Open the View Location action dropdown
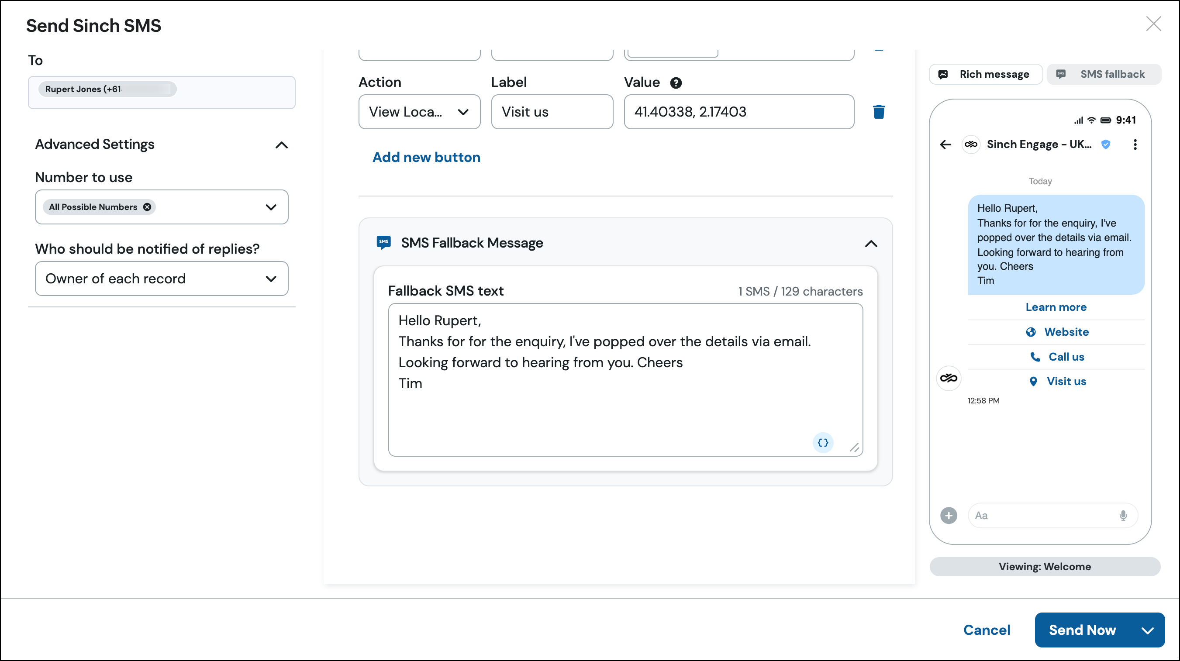 click(x=420, y=112)
